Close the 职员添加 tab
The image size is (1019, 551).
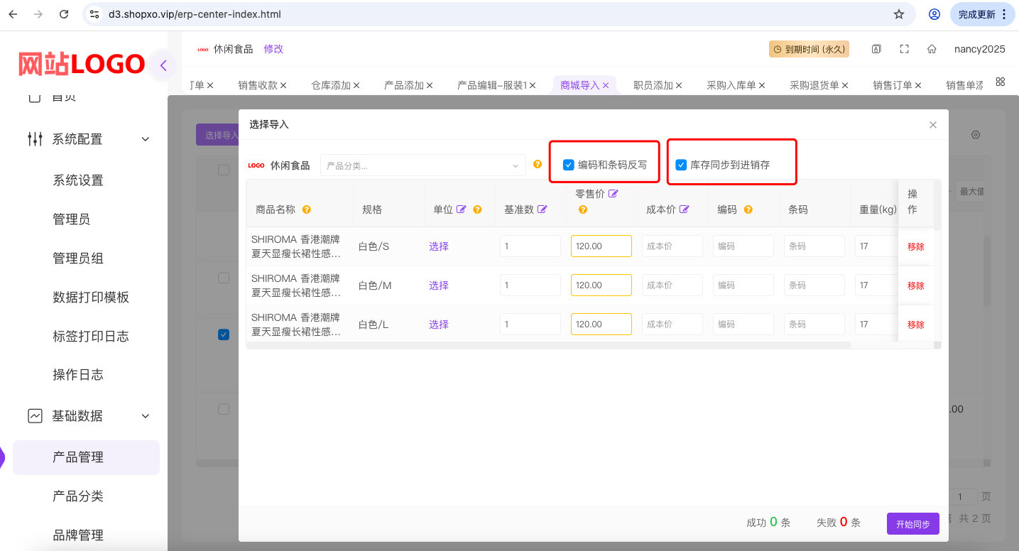[679, 85]
